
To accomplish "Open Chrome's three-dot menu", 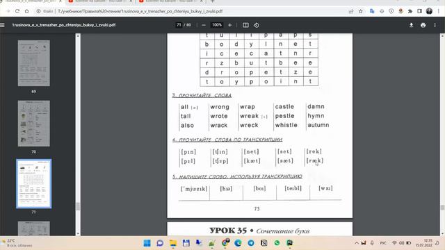I will pyautogui.click(x=439, y=11).
